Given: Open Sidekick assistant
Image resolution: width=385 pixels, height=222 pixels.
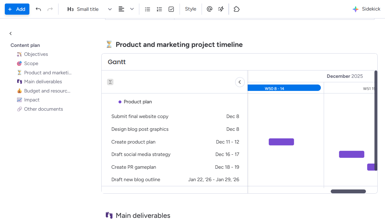Looking at the screenshot, I should coord(366,9).
